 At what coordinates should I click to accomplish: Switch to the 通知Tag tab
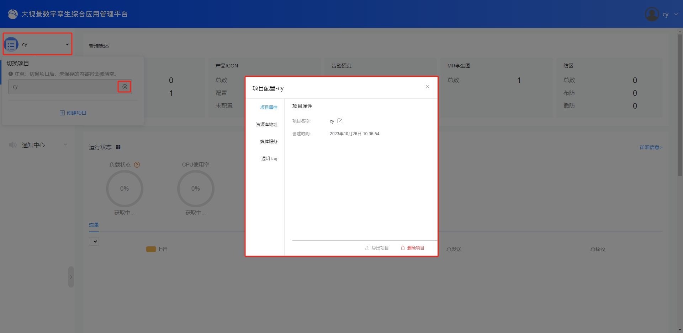269,158
